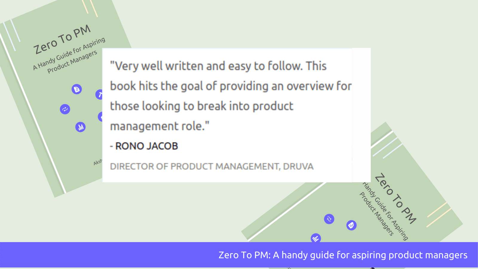Select the circular arrows icon on the lower-right book
The width and height of the screenshot is (478, 269).
tap(329, 219)
